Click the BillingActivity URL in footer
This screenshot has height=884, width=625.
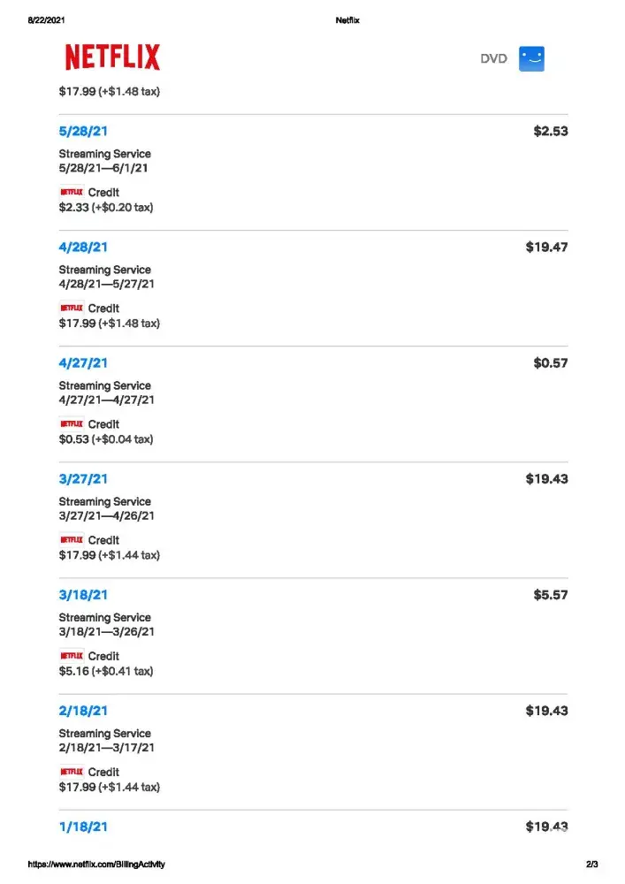[96, 864]
